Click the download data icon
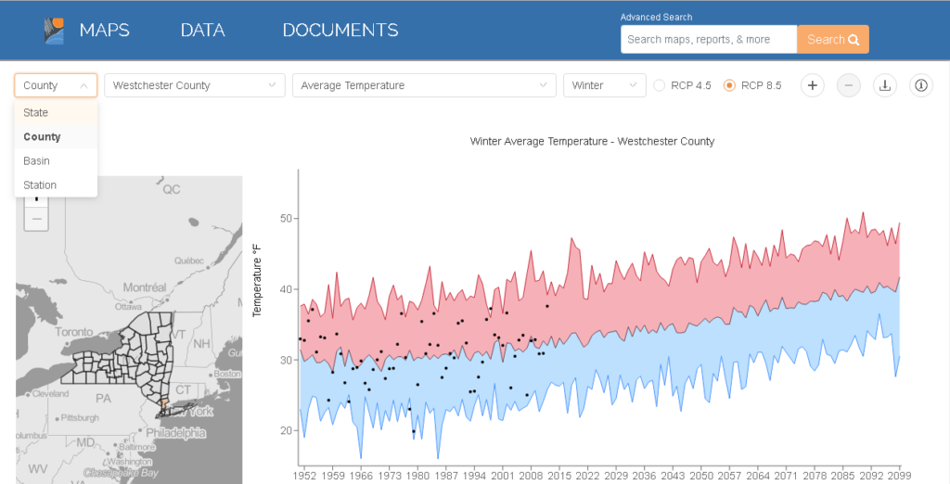 (884, 85)
